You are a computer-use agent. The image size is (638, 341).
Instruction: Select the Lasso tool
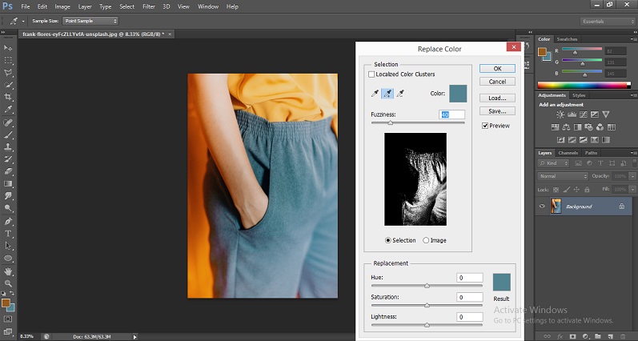coord(9,72)
